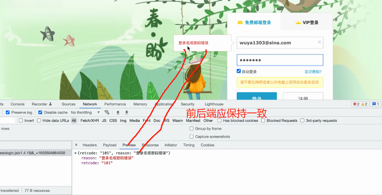Screen dimensions: 382x195
Task: Check the Has blocked cookies checkbox
Action: 220,120
